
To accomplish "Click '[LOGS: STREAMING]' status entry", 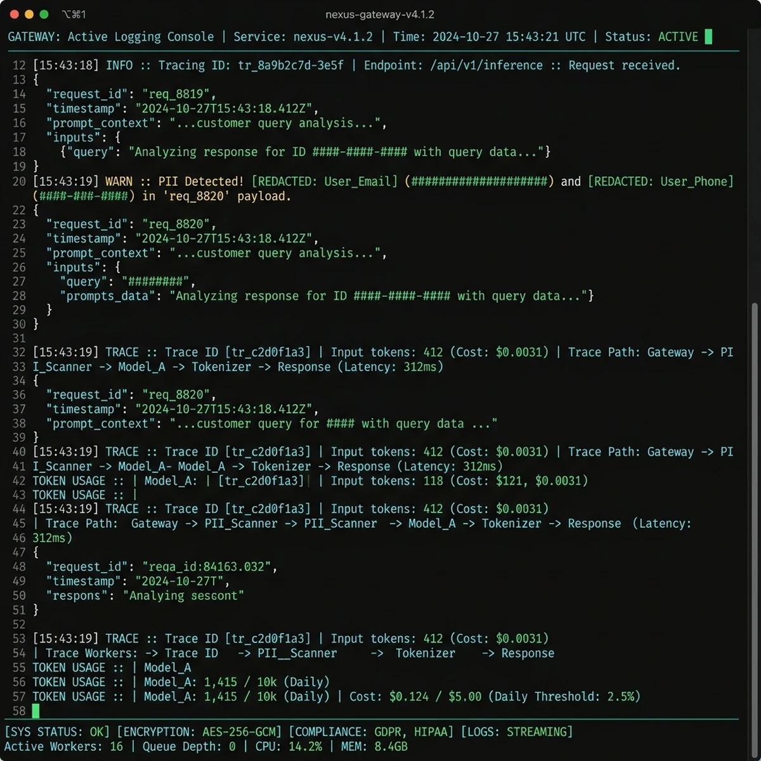I will click(516, 732).
